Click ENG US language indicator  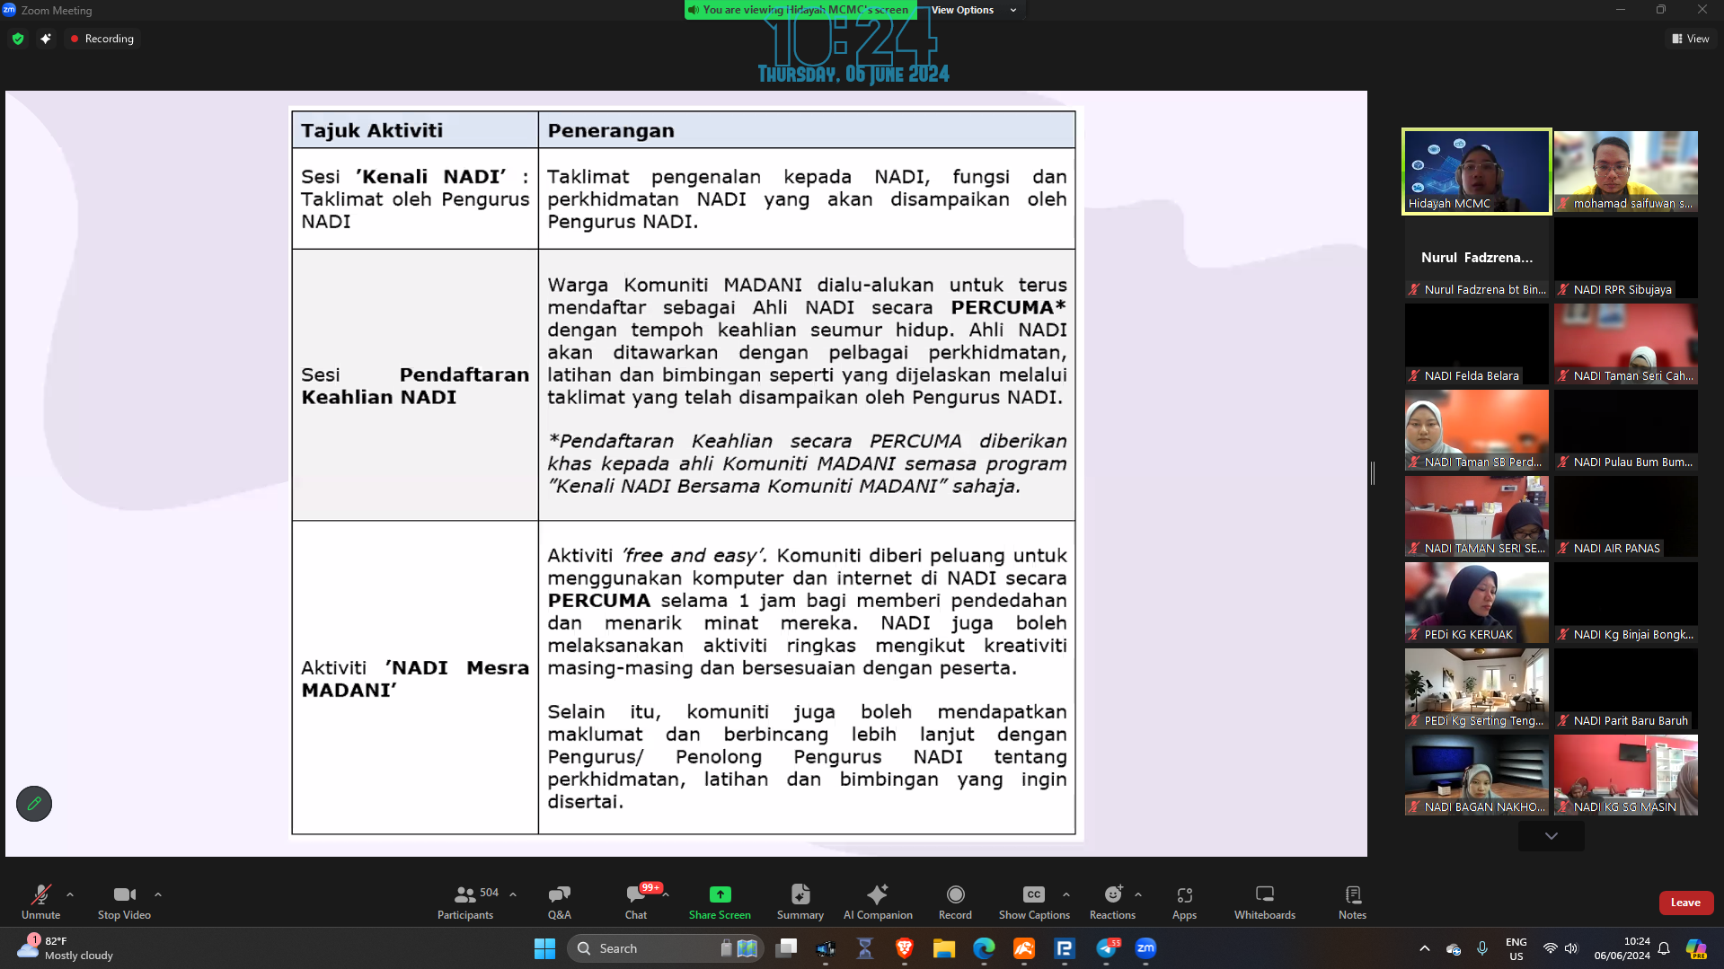pos(1516,948)
